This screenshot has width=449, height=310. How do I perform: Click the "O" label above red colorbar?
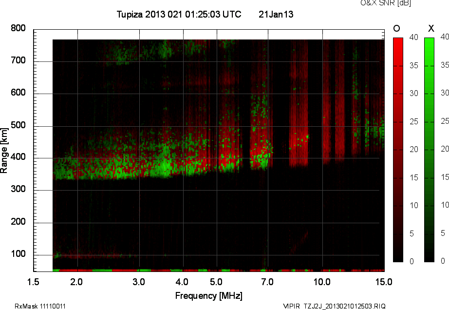(396, 28)
